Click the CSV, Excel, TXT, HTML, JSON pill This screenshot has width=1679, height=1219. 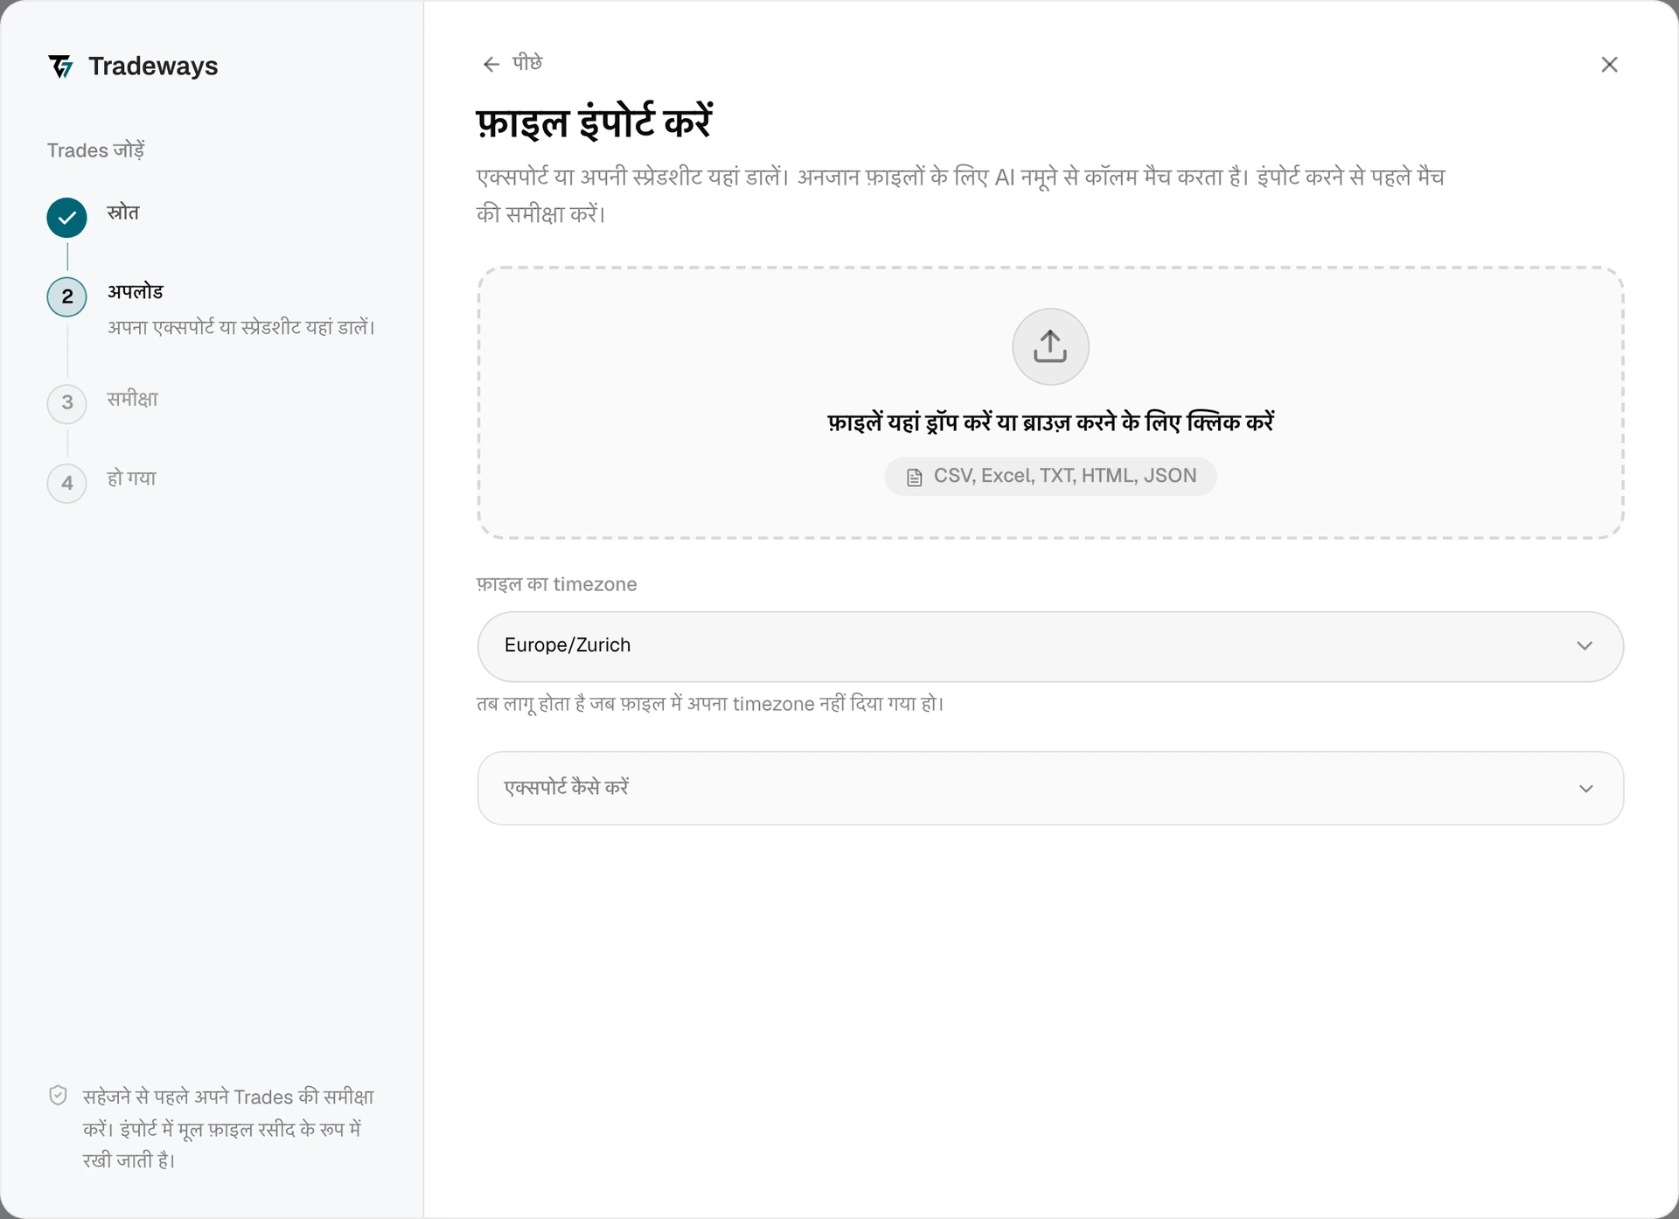pyautogui.click(x=1050, y=477)
